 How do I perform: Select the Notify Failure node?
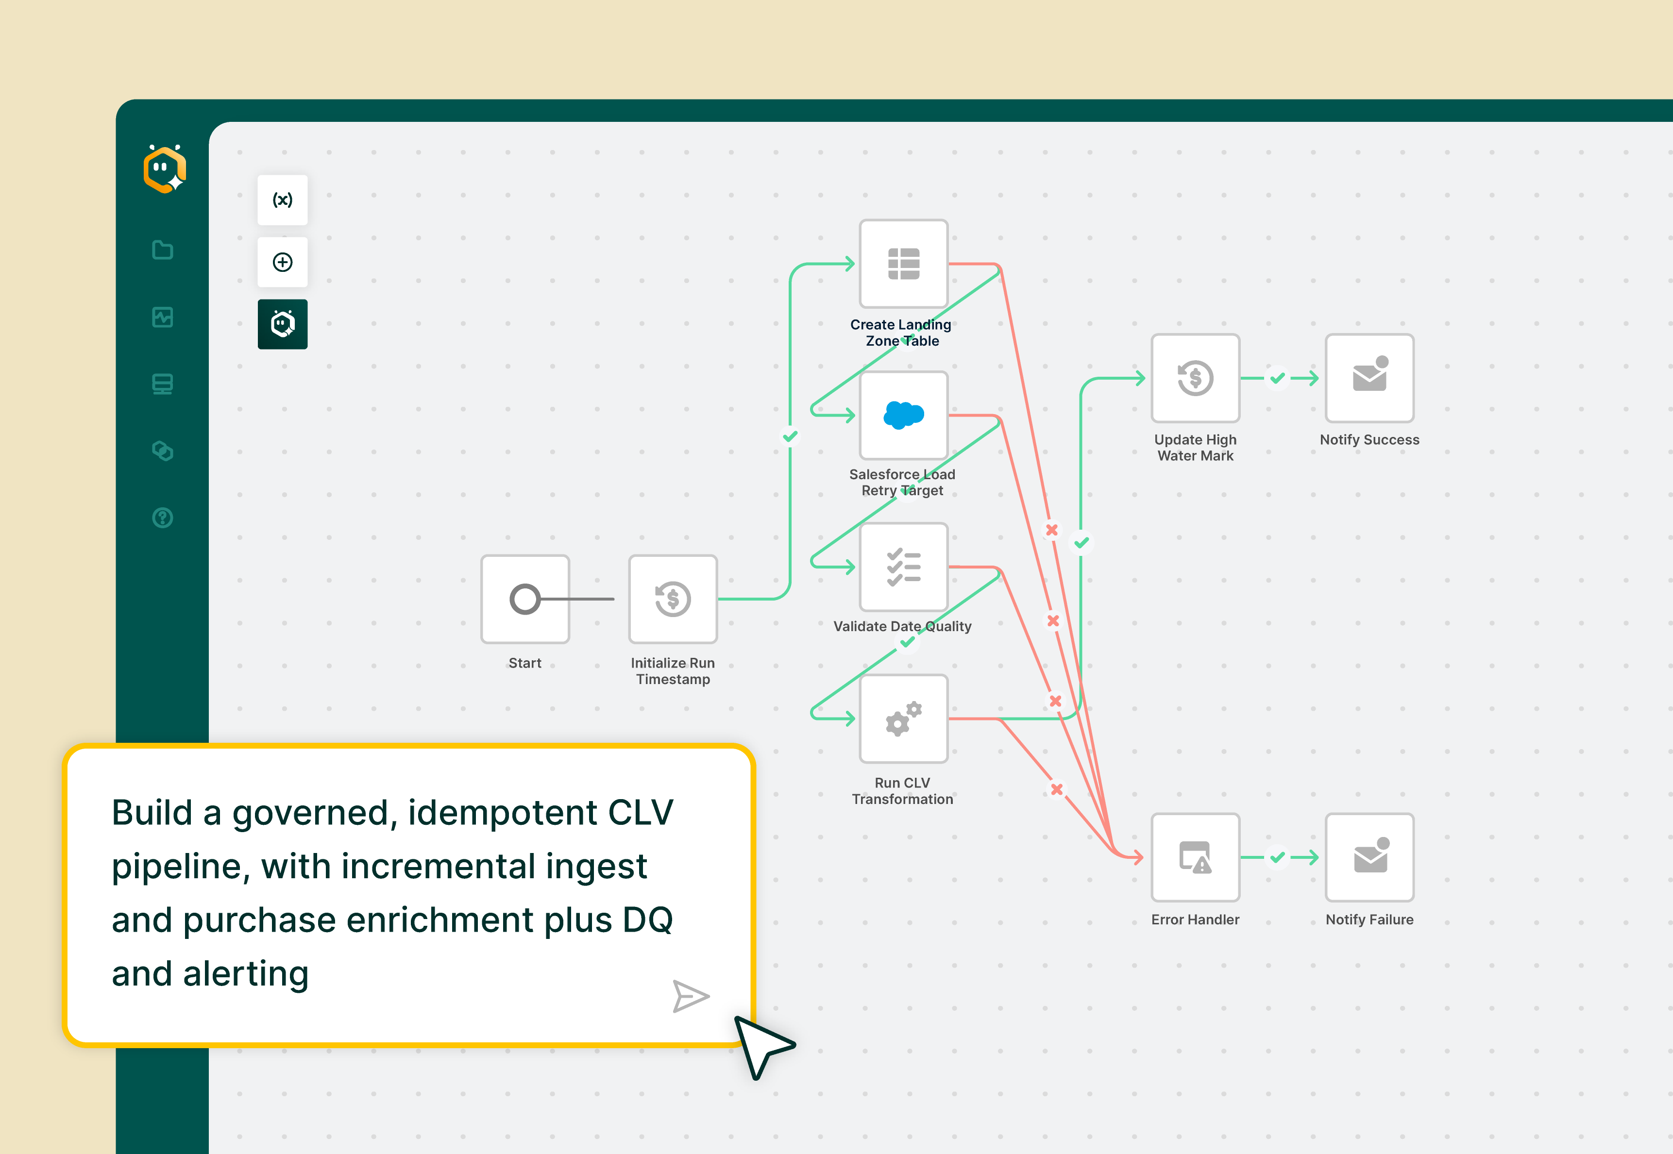1369,857
